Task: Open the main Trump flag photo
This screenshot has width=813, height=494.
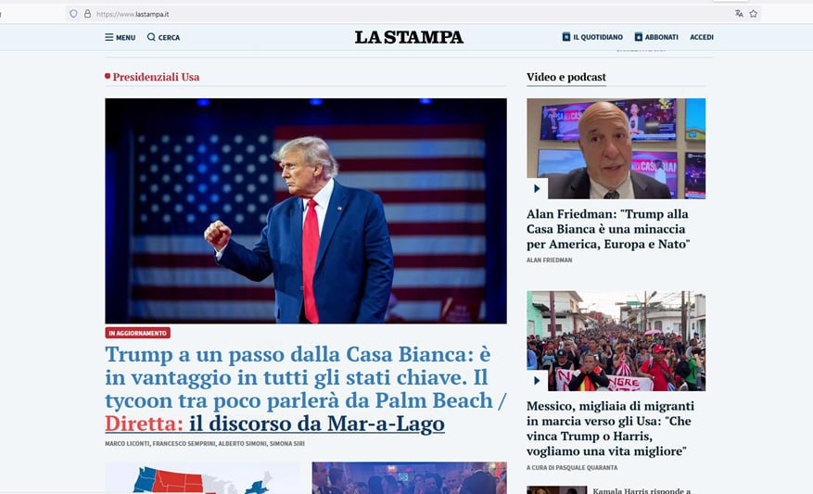Action: pos(306,211)
